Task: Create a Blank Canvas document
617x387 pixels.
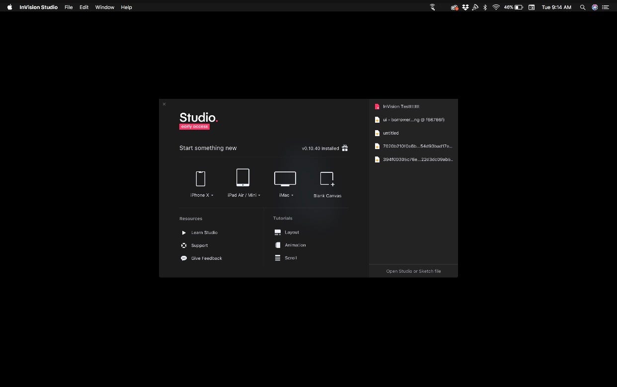Action: [x=327, y=184]
